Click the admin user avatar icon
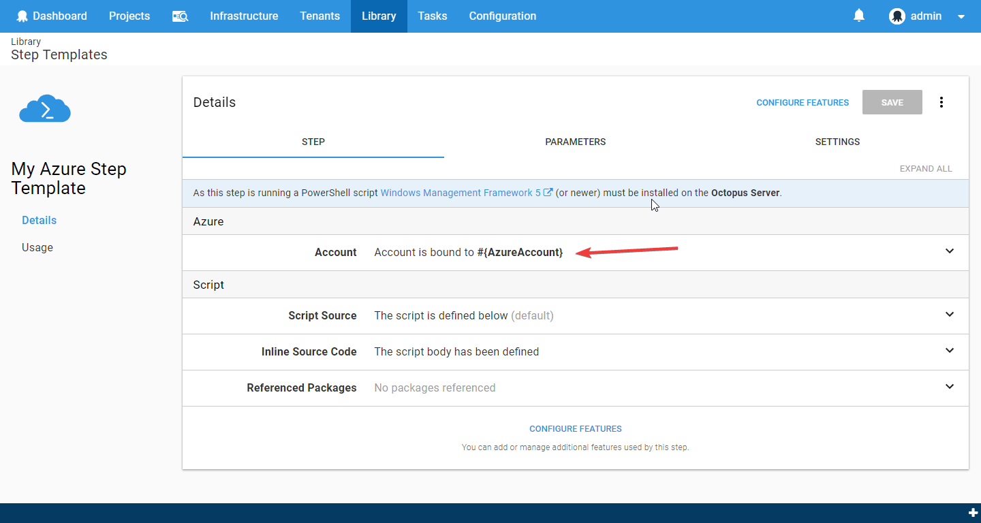Viewport: 981px width, 523px height. (897, 16)
